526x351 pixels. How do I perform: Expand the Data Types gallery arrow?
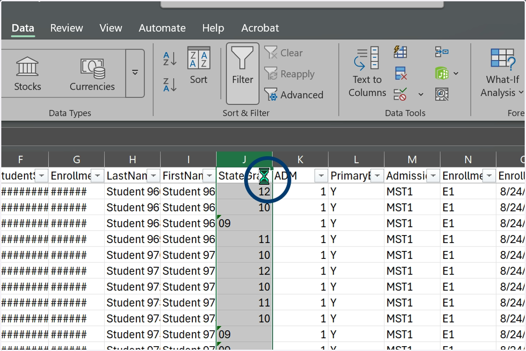[135, 73]
